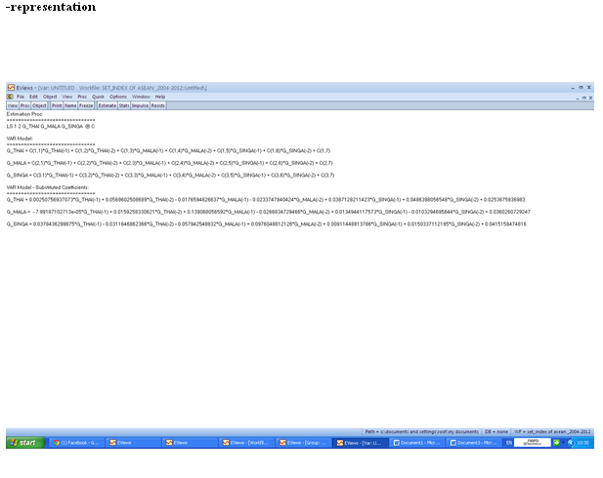Open the Impulse response dialog

140,105
